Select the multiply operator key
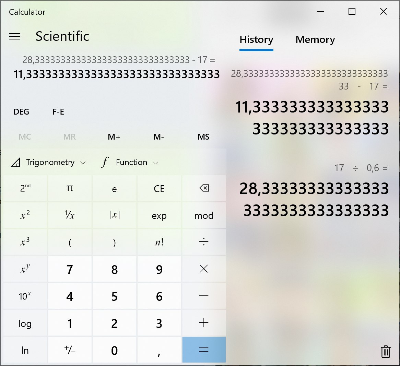This screenshot has width=400, height=366. [204, 269]
